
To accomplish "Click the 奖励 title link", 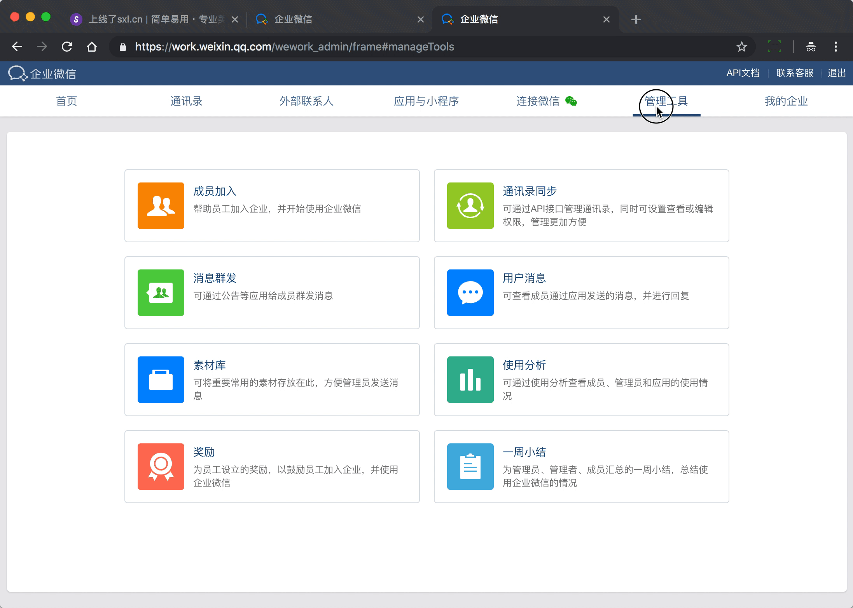I will [204, 452].
